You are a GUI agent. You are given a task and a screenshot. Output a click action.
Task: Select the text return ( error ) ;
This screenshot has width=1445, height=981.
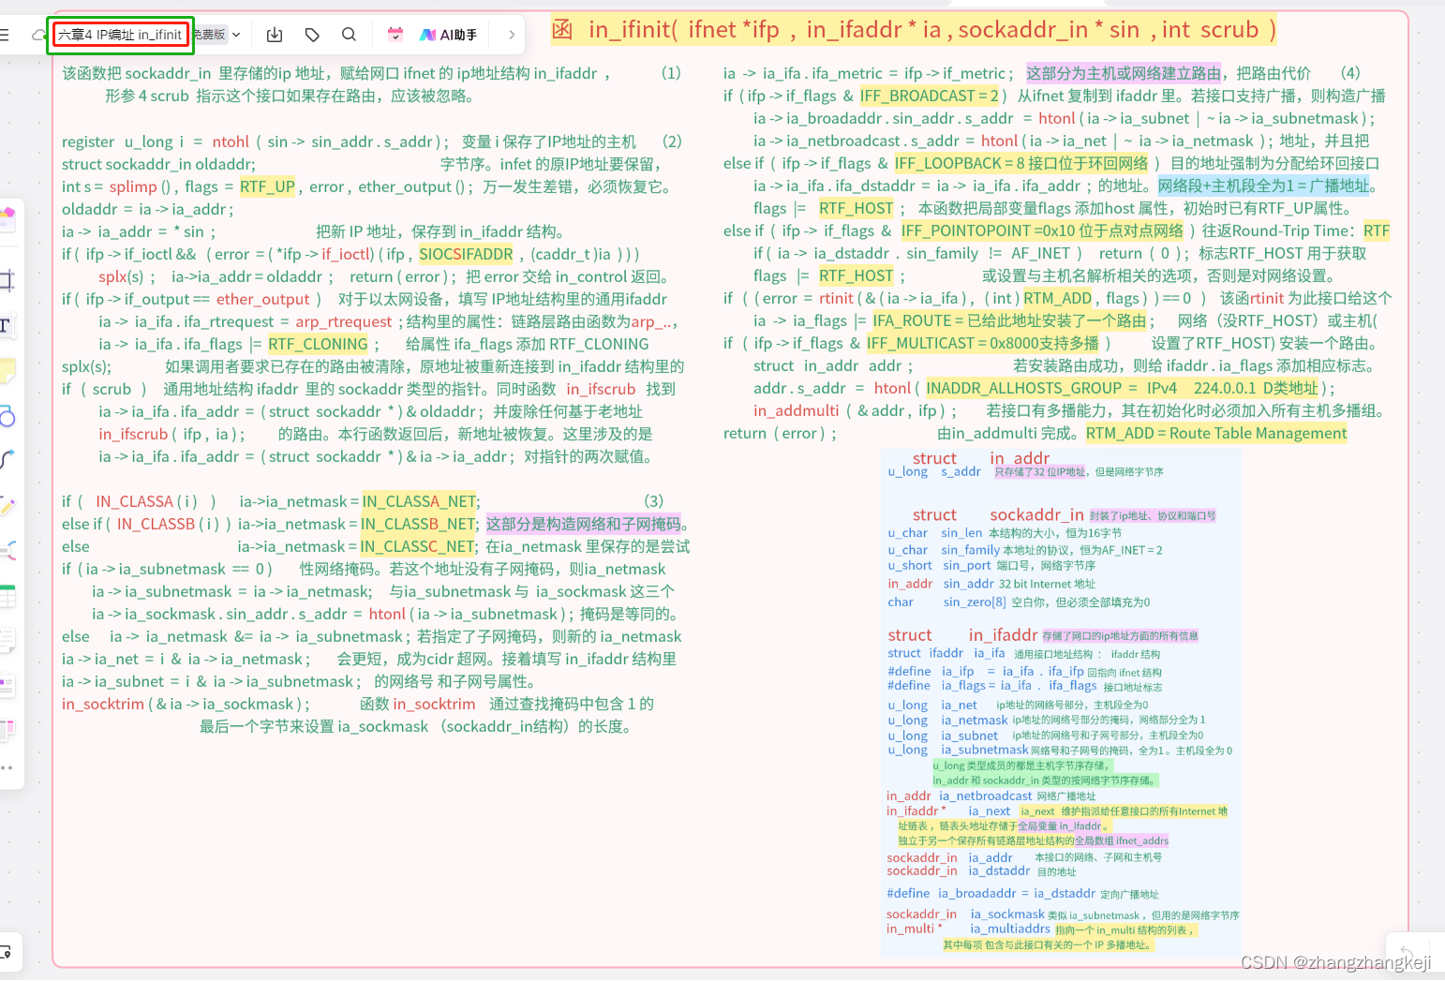pos(780,433)
